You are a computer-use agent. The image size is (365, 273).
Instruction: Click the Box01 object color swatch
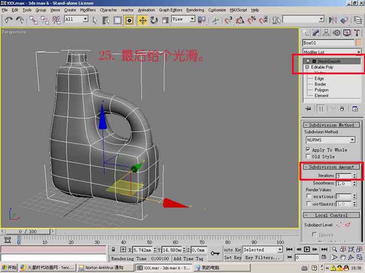(x=359, y=43)
